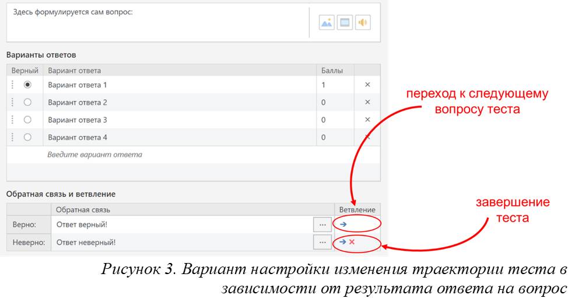Image resolution: width=568 pixels, height=298 pixels.
Task: Click branching arrow for correct answer
Action: click(343, 224)
